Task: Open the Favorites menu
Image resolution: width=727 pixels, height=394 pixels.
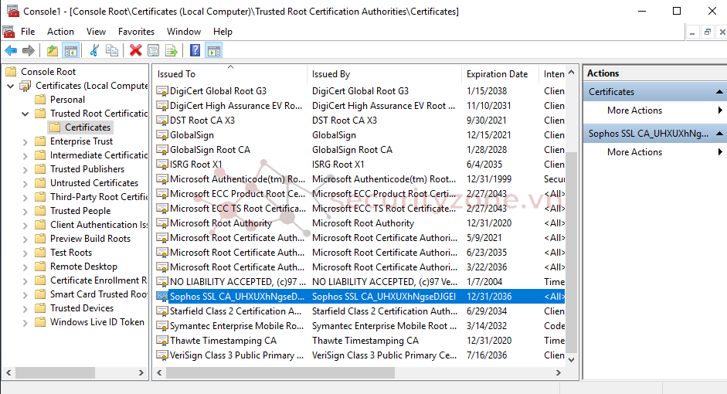Action: (136, 32)
